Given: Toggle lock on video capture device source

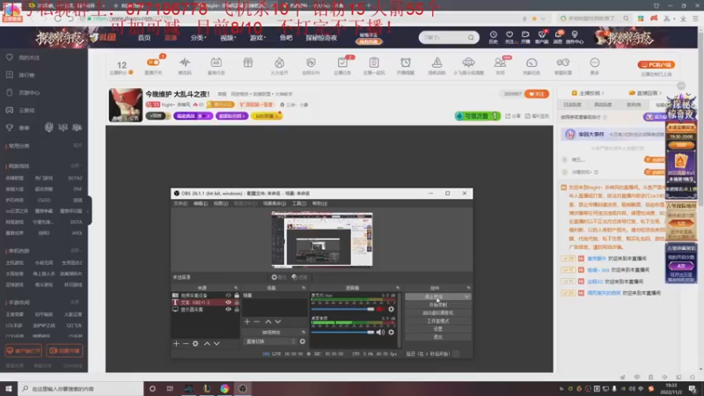Looking at the screenshot, I should [x=237, y=296].
